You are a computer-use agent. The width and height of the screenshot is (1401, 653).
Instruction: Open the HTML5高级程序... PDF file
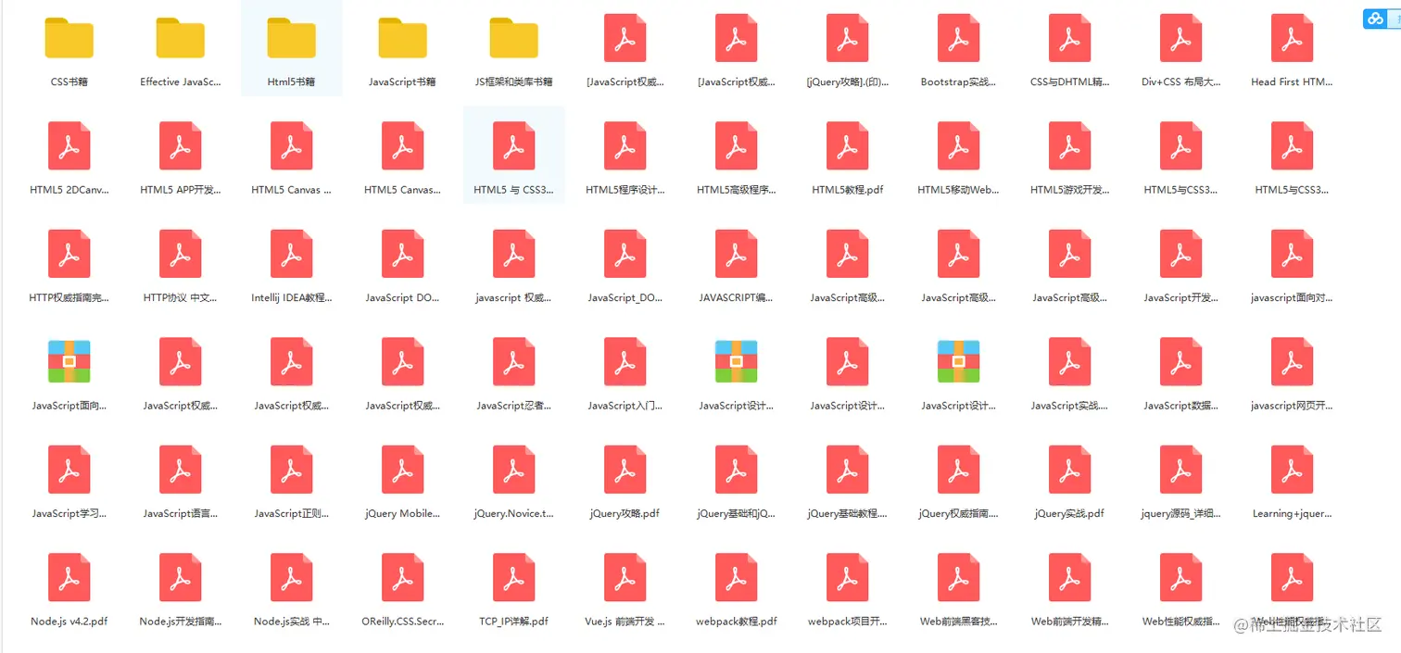737,146
